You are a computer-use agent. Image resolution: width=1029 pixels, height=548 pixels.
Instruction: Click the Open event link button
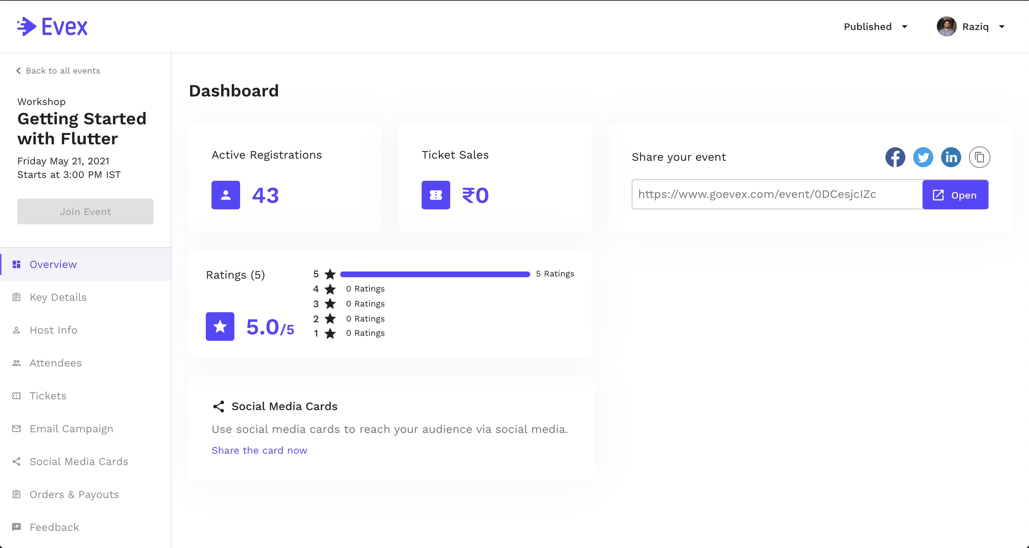coord(955,195)
